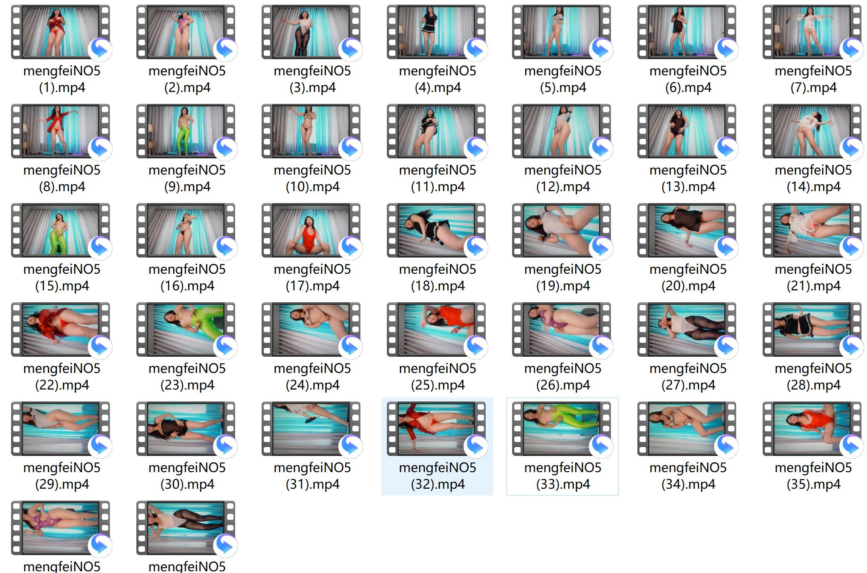This screenshot has height=573, width=867.
Task: Click the mengfeiNO5 (30).mp4 file icon
Action: [186, 429]
